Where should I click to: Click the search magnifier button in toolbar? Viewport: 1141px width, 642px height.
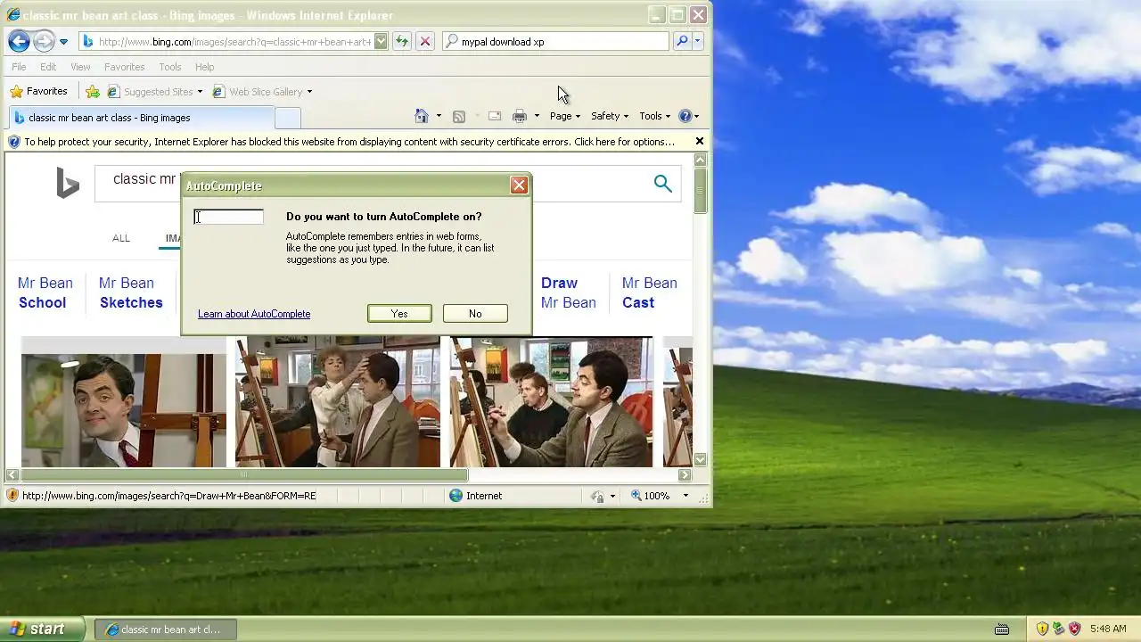pyautogui.click(x=682, y=41)
